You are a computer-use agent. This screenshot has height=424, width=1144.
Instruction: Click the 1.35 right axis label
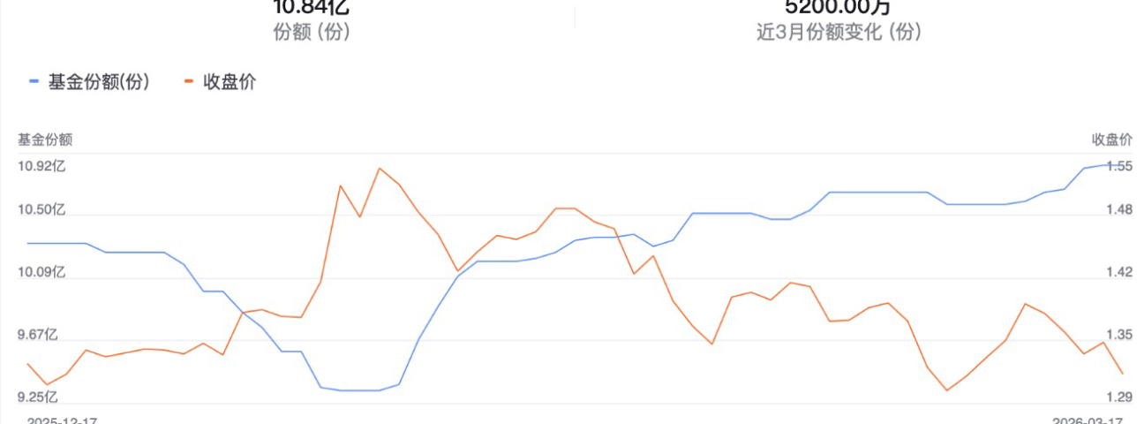tap(1119, 335)
